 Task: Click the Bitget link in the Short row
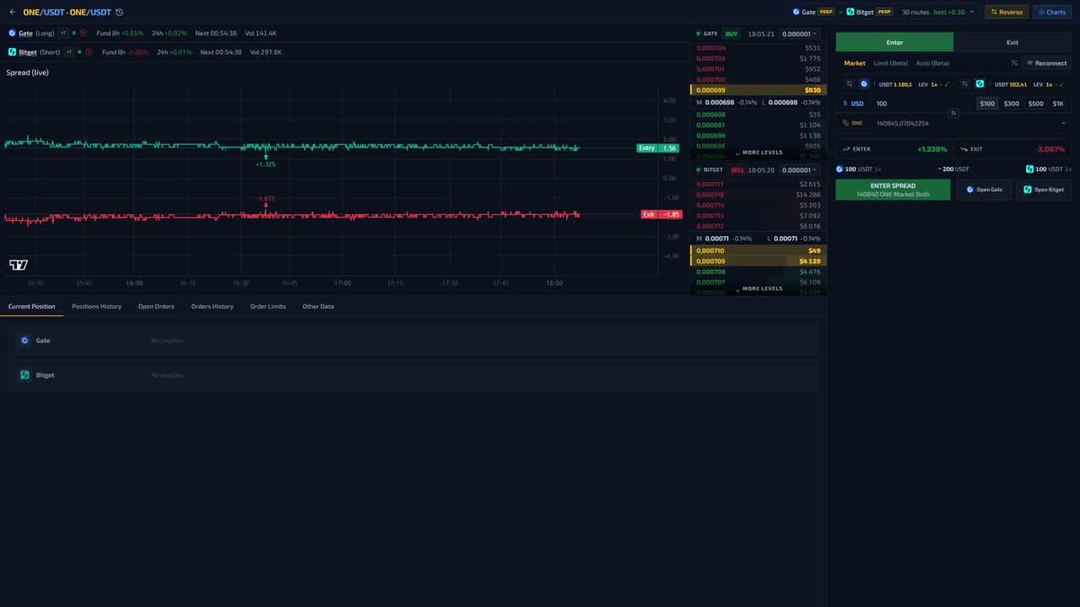click(x=28, y=52)
